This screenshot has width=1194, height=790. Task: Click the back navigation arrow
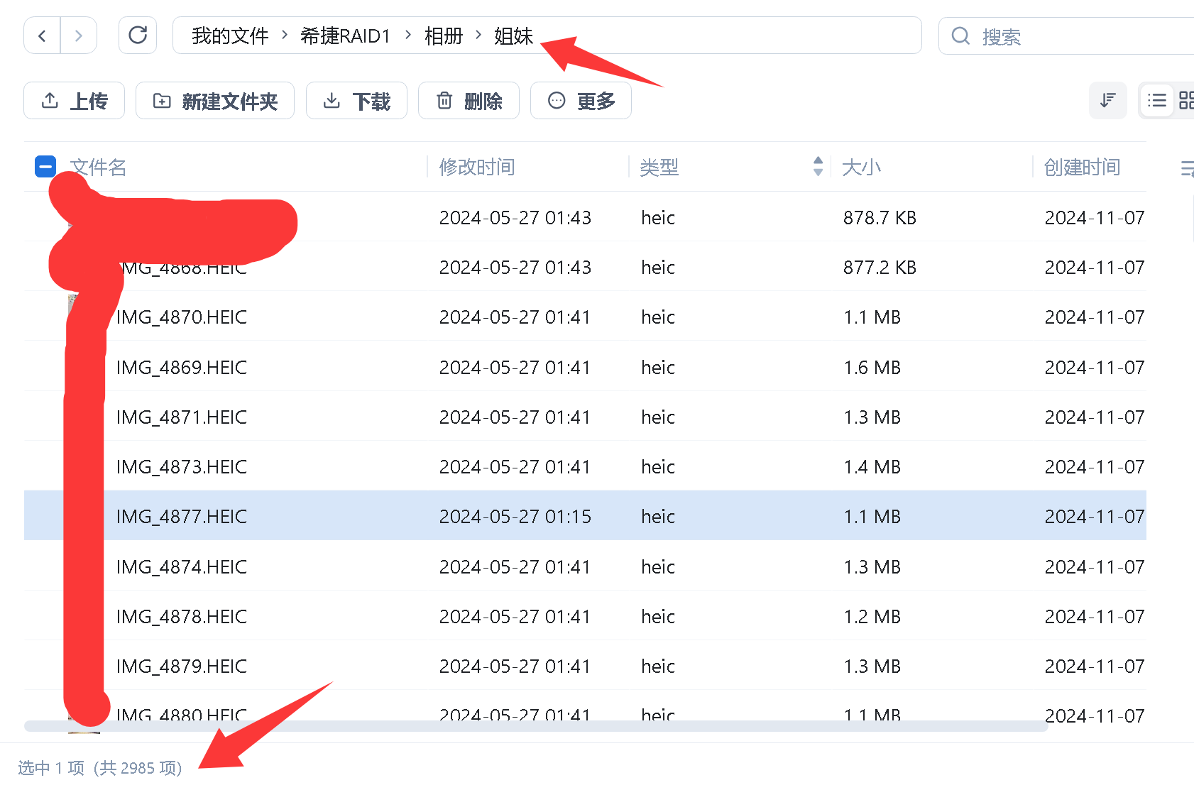(41, 35)
